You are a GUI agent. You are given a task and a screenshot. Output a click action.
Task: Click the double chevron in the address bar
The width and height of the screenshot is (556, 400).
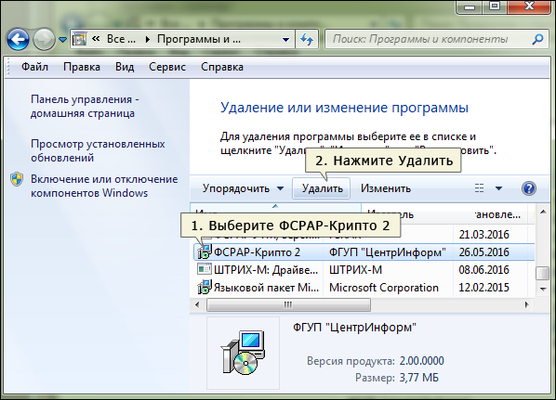pyautogui.click(x=96, y=39)
